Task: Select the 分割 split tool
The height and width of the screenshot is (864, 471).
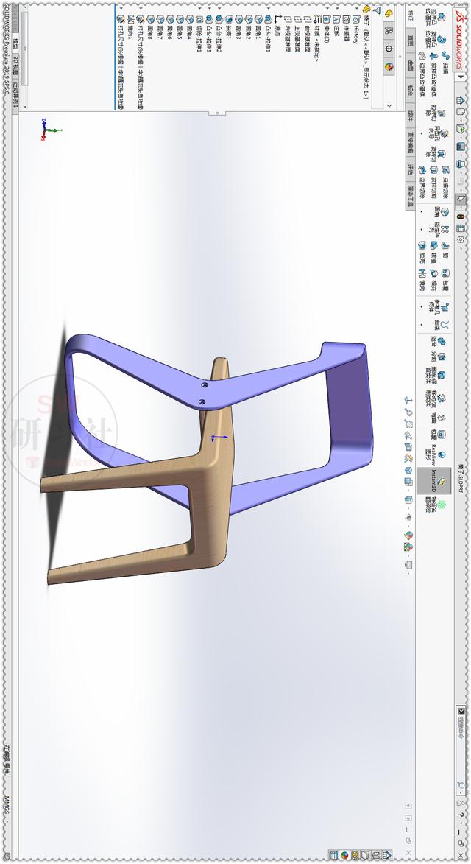Action: point(439,357)
